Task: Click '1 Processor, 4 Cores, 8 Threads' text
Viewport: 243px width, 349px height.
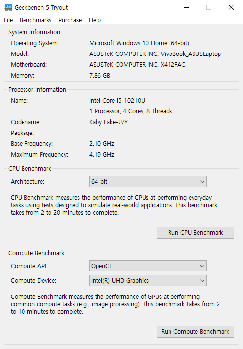Action: click(x=131, y=111)
